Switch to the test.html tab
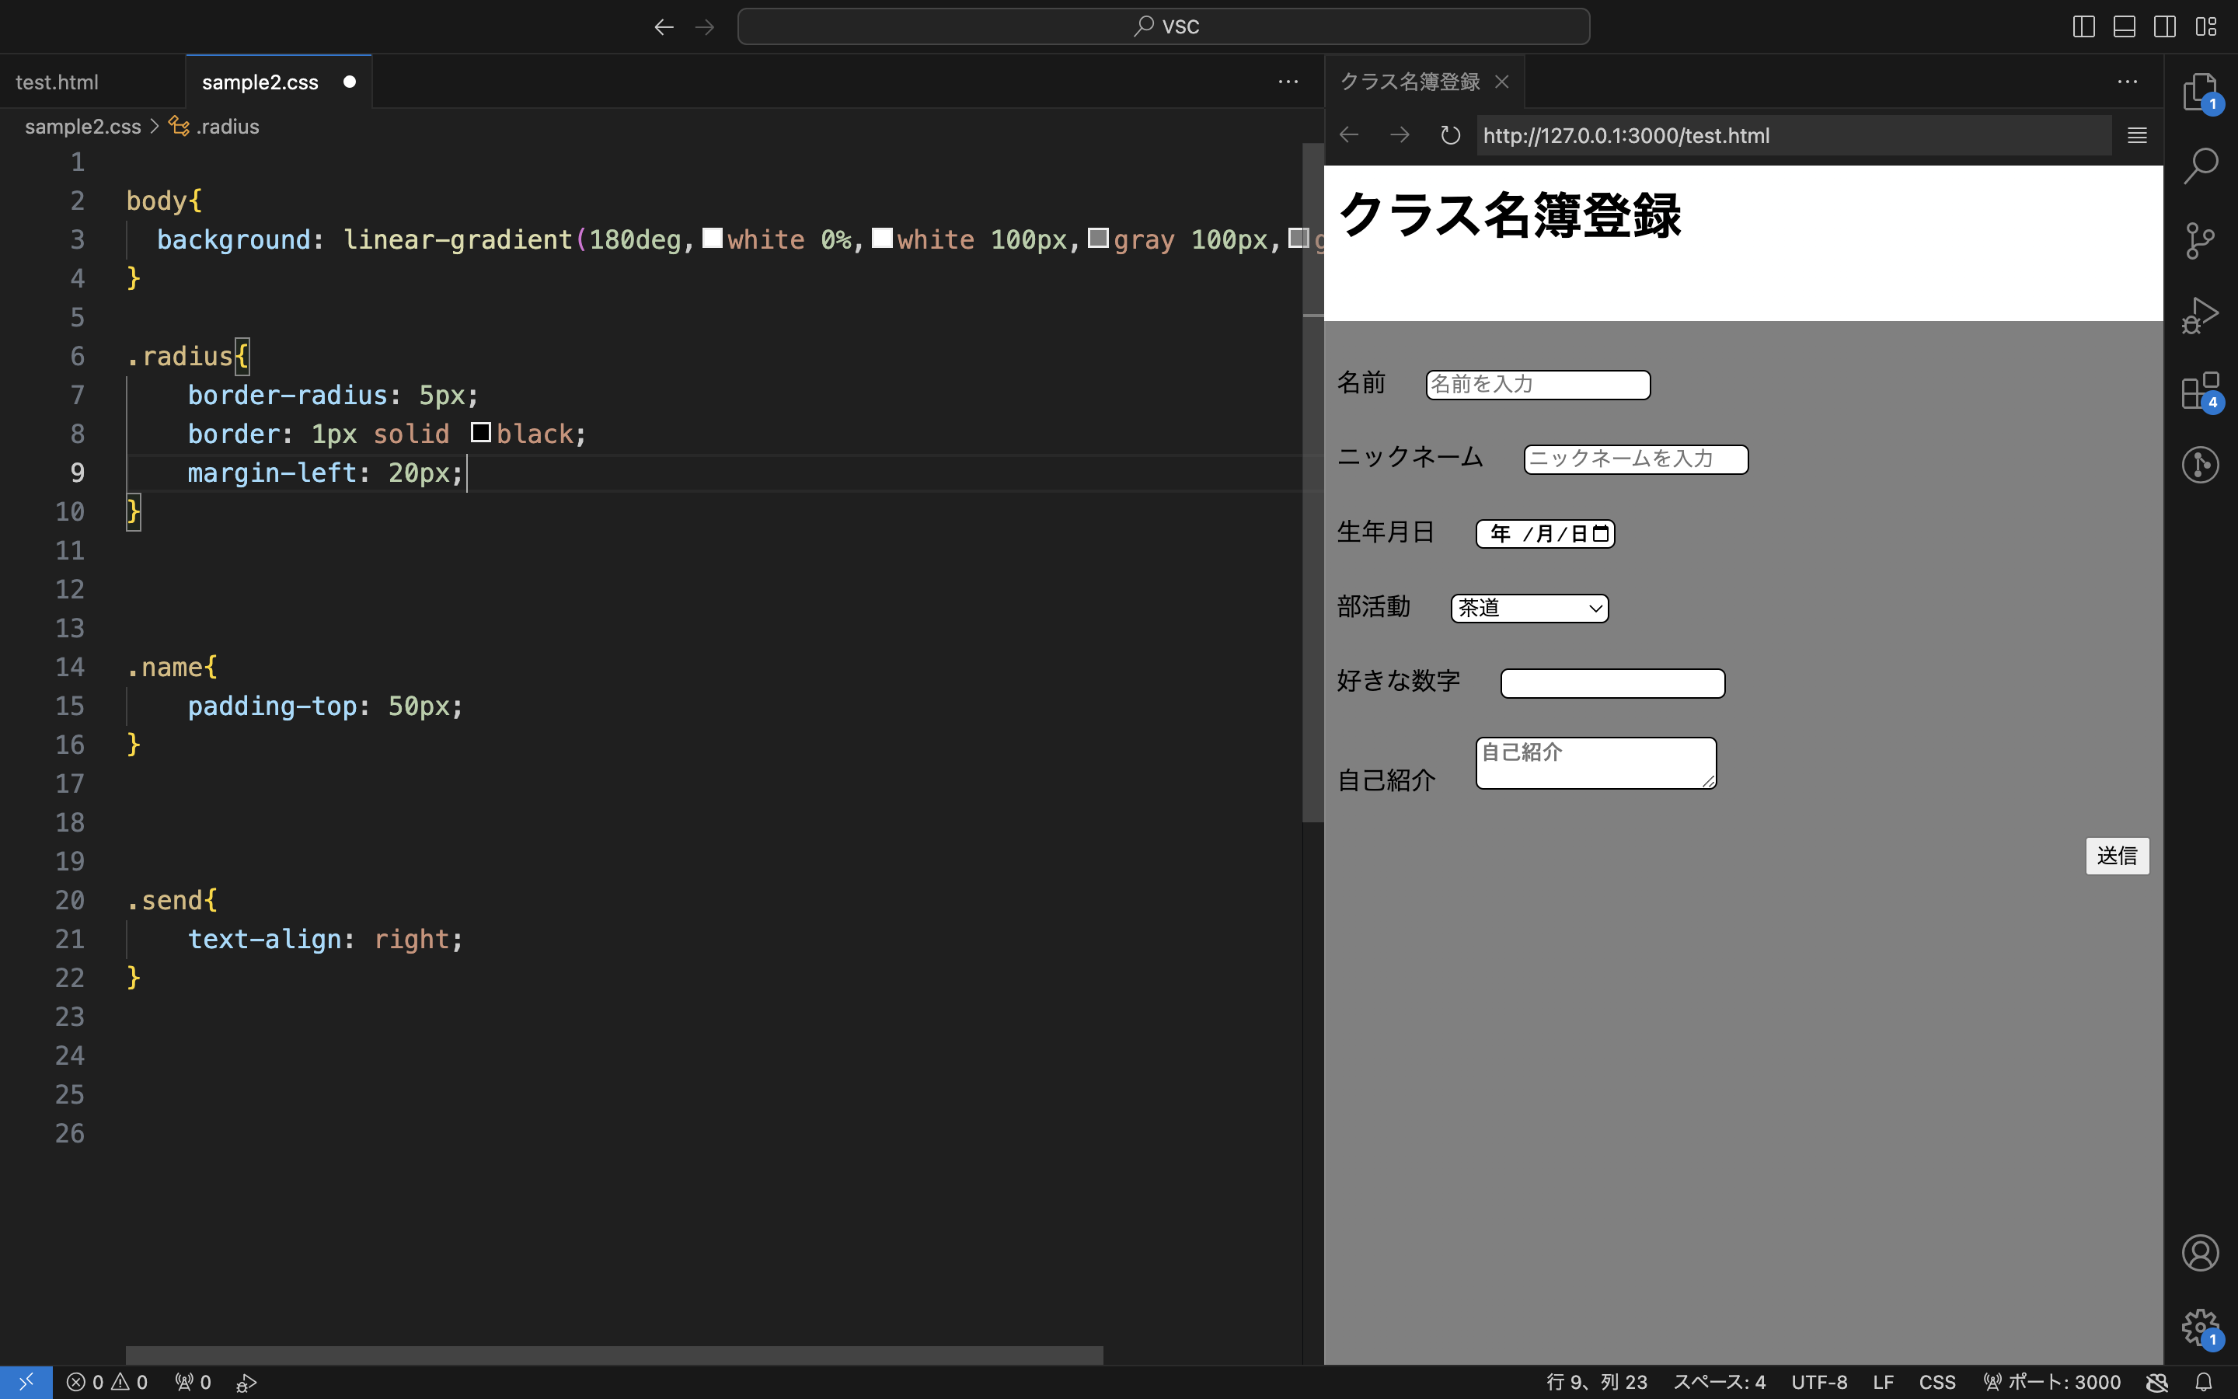Image resolution: width=2238 pixels, height=1399 pixels. 58,82
